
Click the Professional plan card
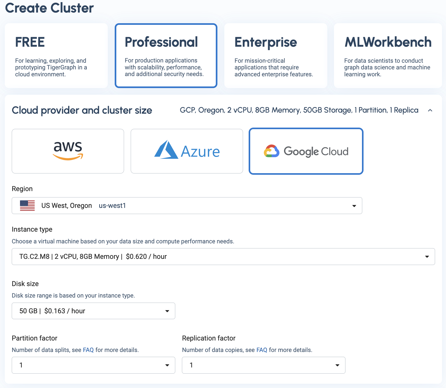pos(166,55)
